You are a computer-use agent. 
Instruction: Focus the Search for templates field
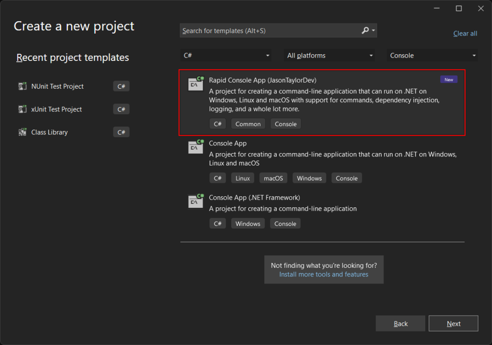click(269, 31)
